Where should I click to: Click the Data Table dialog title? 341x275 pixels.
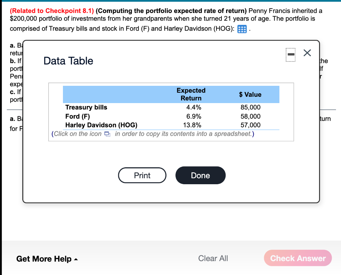coord(68,61)
